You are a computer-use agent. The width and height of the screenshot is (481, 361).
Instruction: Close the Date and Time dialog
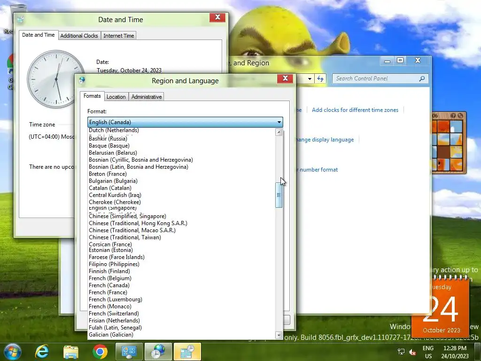coord(217,17)
